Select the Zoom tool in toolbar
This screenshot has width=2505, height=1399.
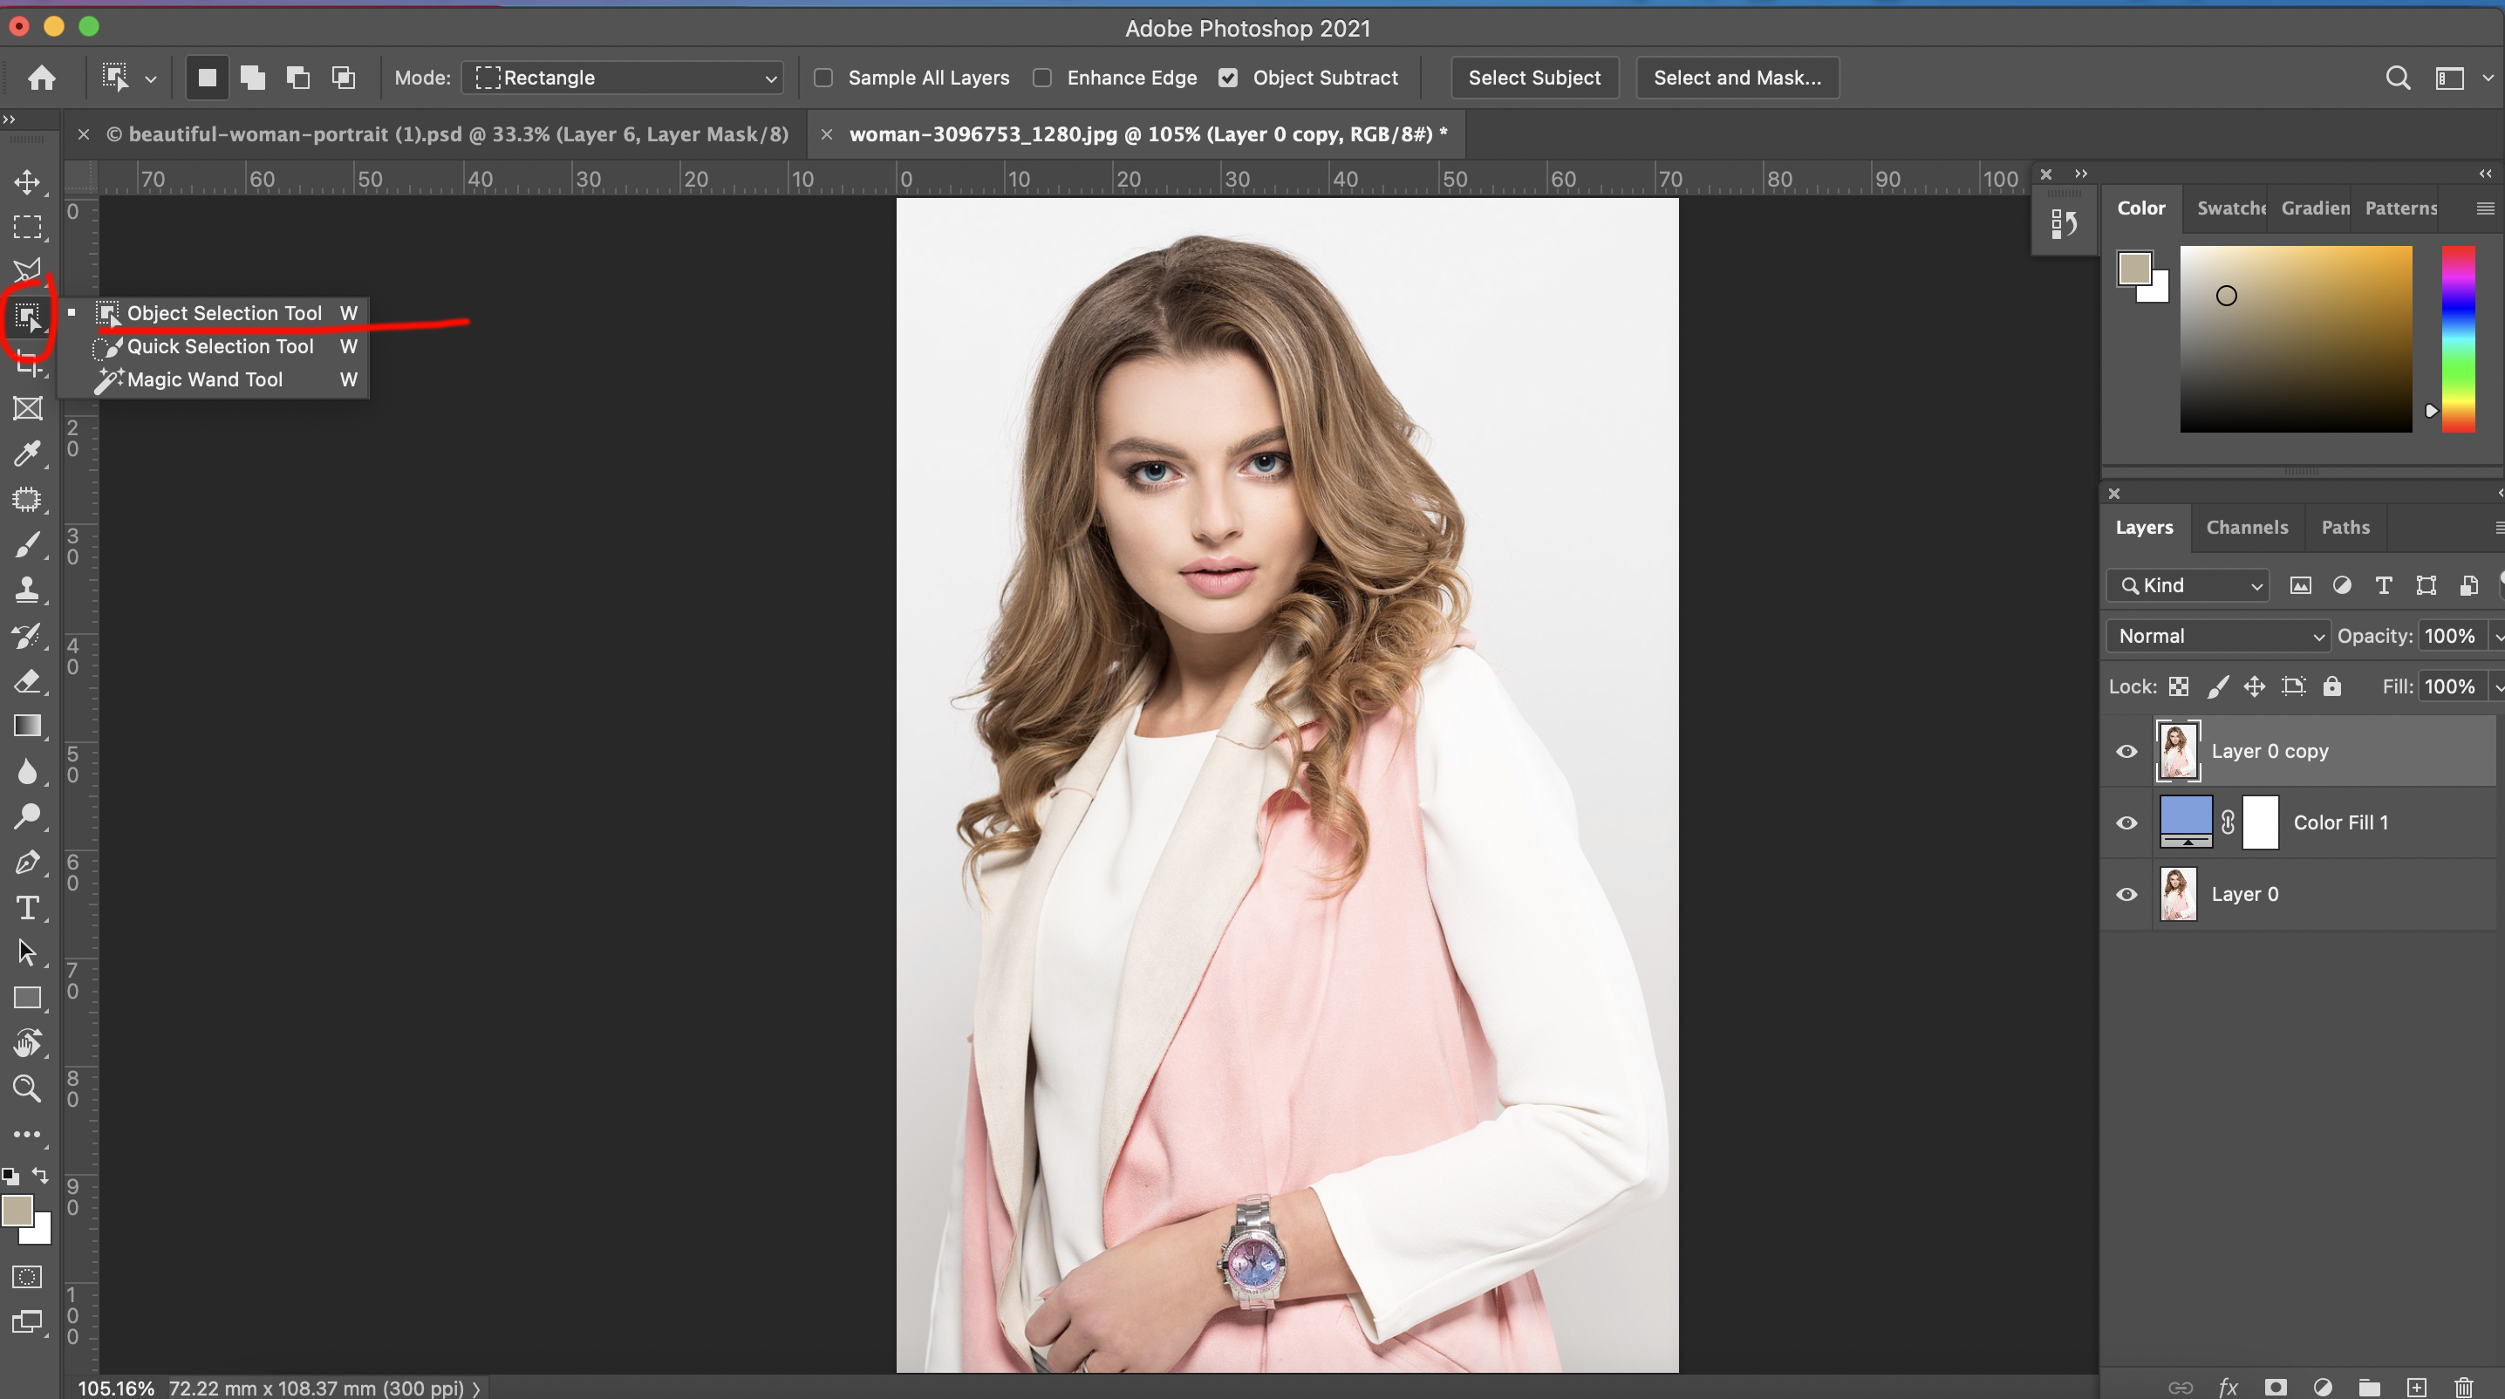[27, 1088]
